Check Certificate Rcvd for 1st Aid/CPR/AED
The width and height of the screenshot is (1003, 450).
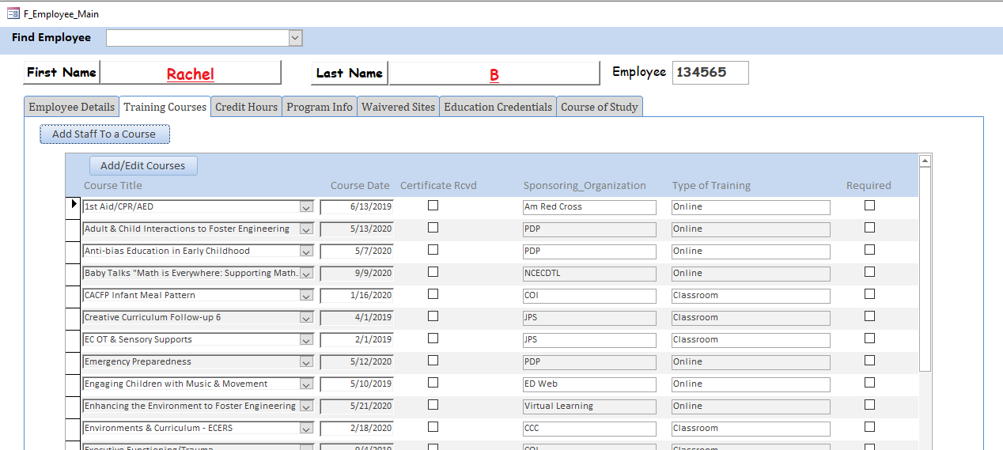click(x=433, y=205)
